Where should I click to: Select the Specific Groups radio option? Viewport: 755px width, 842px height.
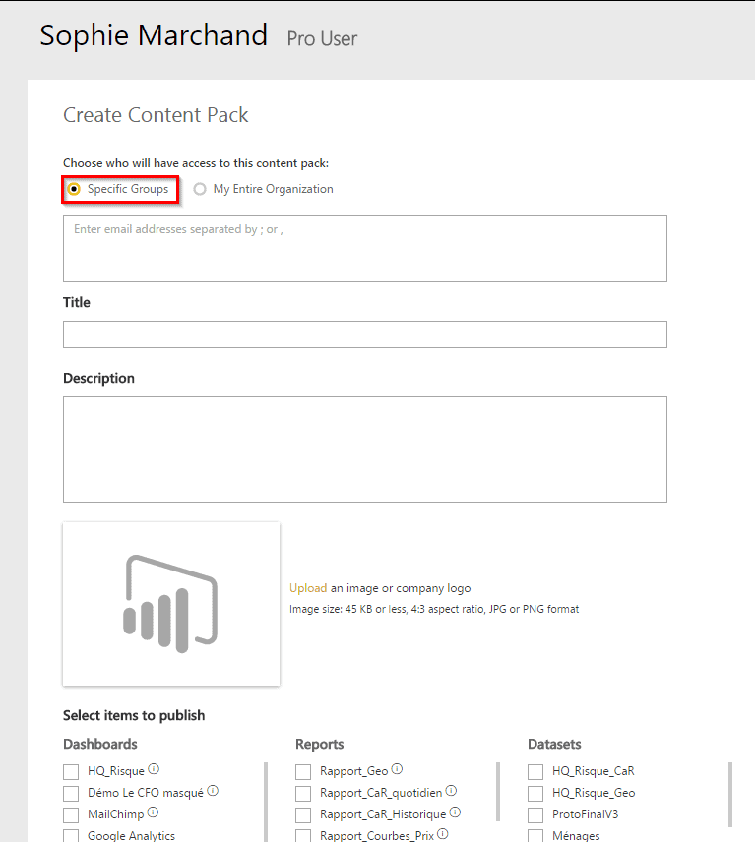74,189
